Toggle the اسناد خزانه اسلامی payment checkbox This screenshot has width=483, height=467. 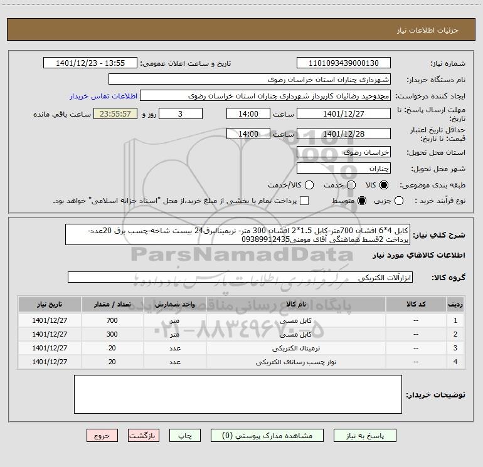(x=304, y=201)
